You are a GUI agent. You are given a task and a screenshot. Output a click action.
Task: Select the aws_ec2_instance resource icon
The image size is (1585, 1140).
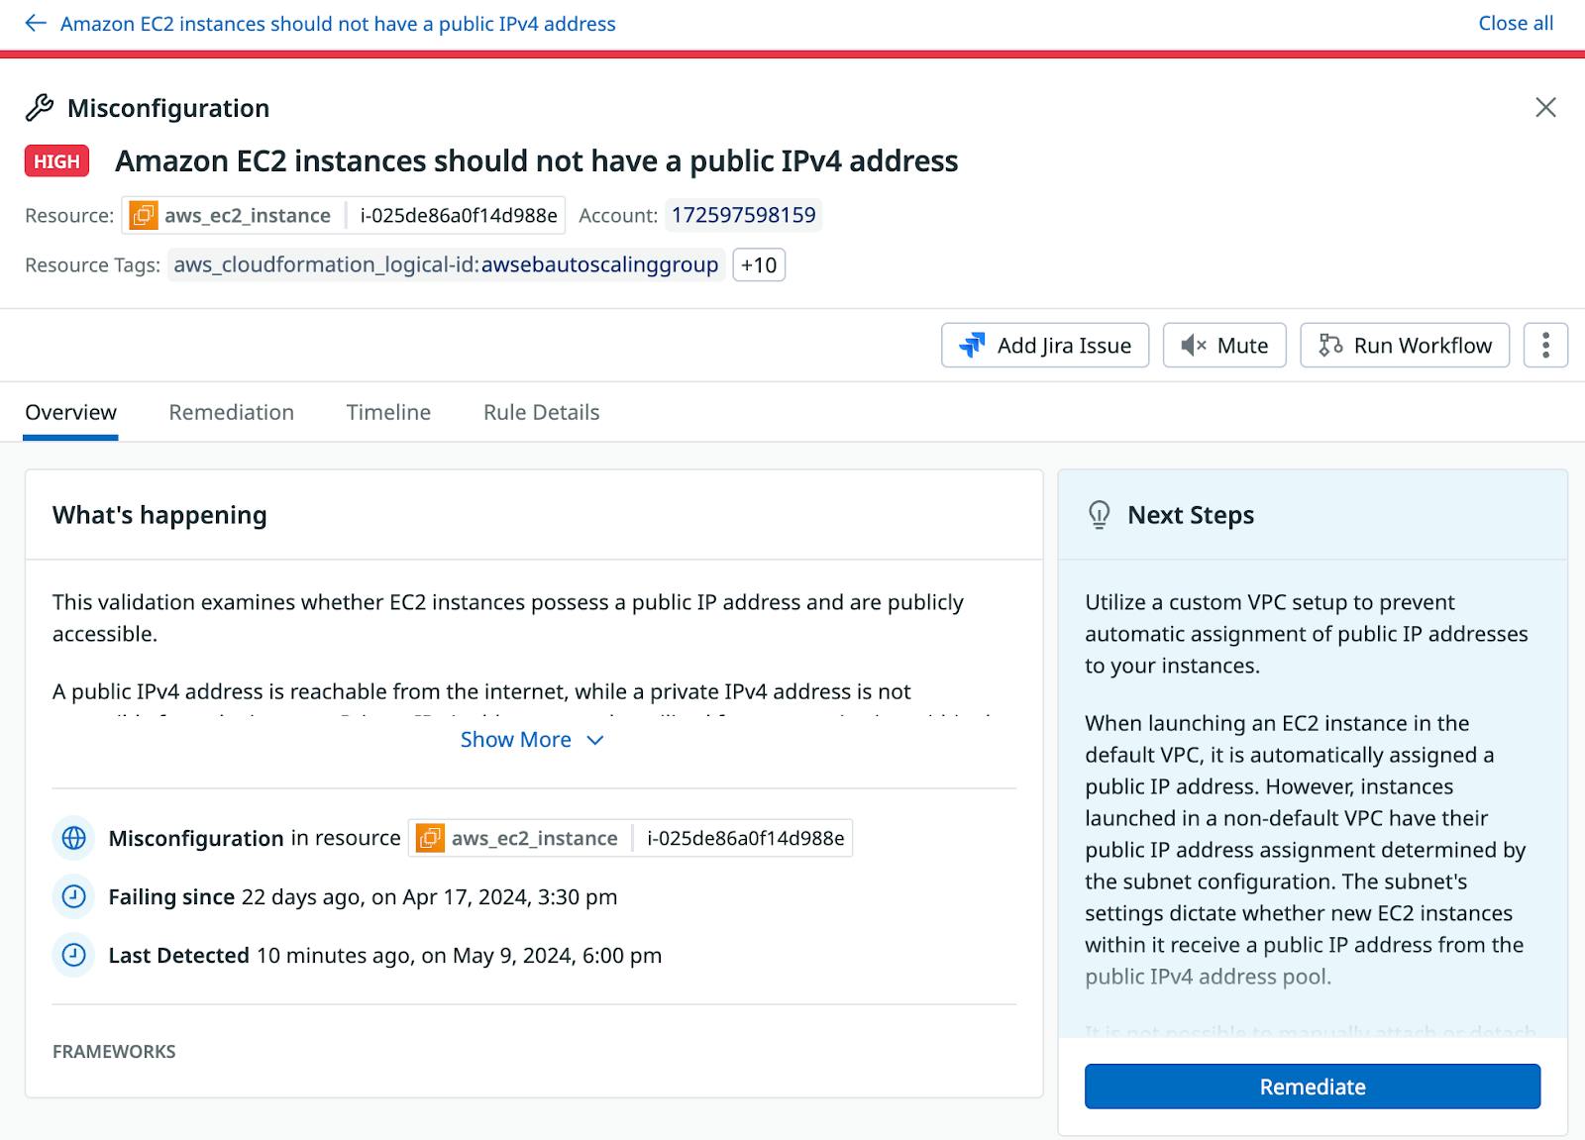coord(144,215)
